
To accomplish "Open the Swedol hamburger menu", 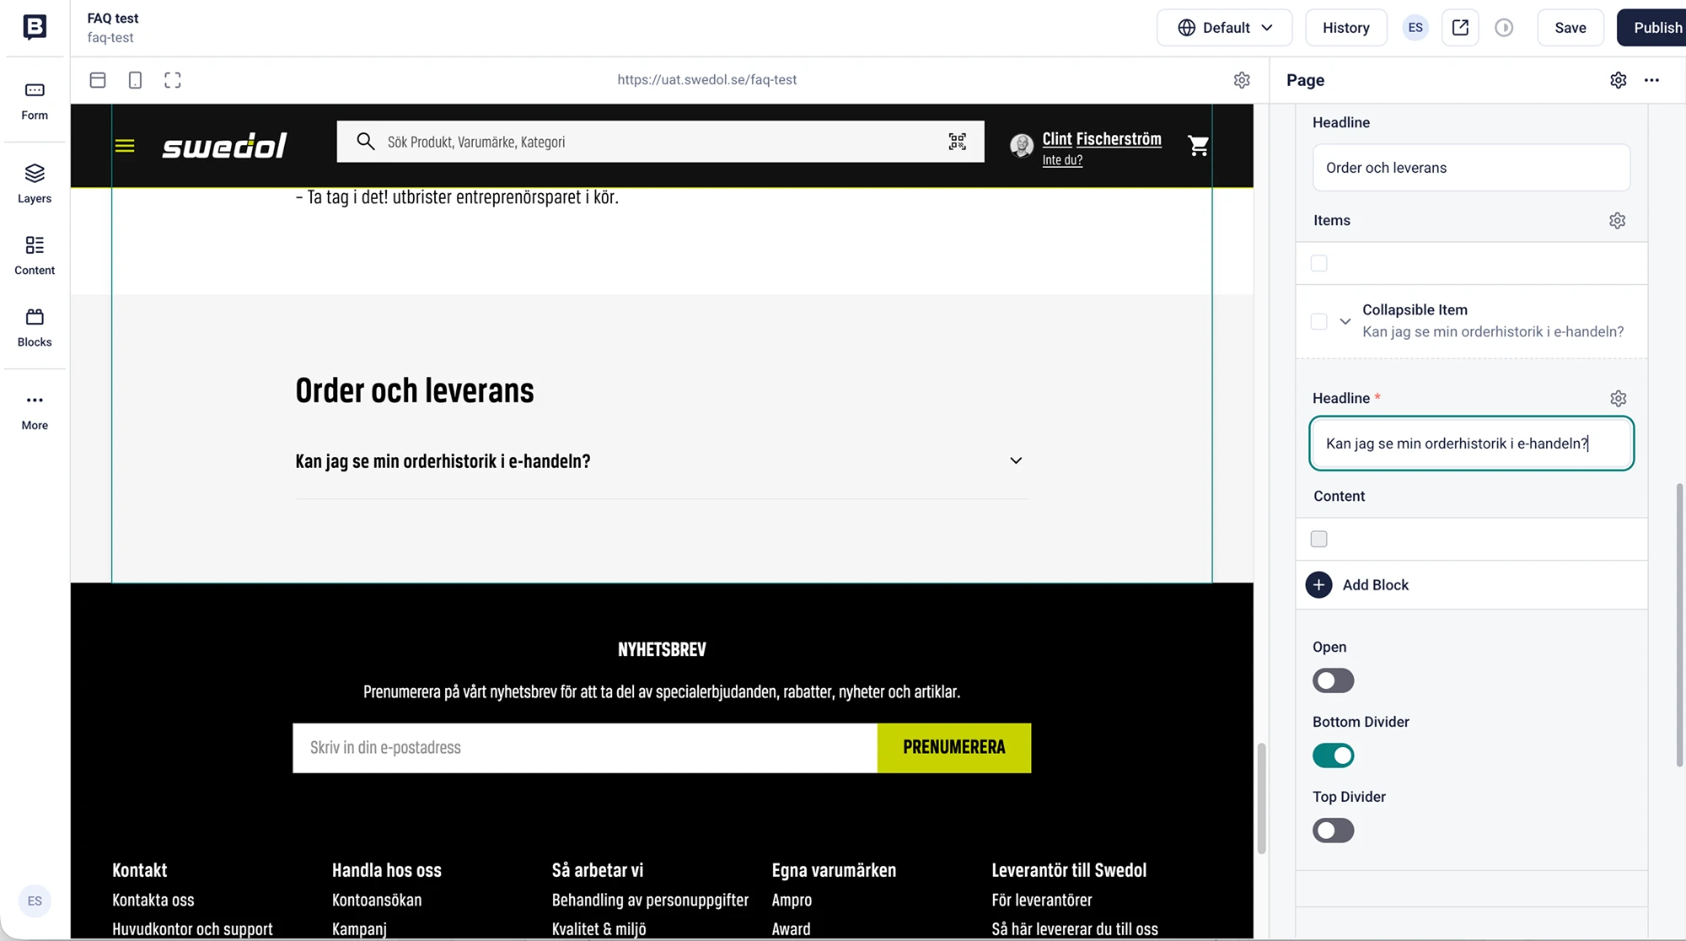I will pyautogui.click(x=125, y=146).
